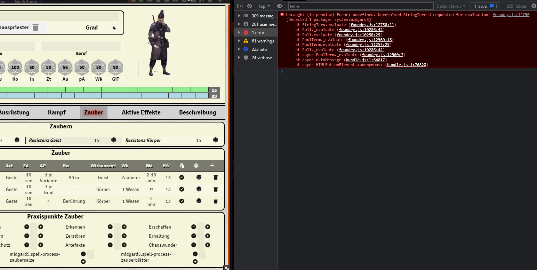The image size is (537, 270).
Task: Toggle the console sidebar panel
Action: click(x=240, y=6)
